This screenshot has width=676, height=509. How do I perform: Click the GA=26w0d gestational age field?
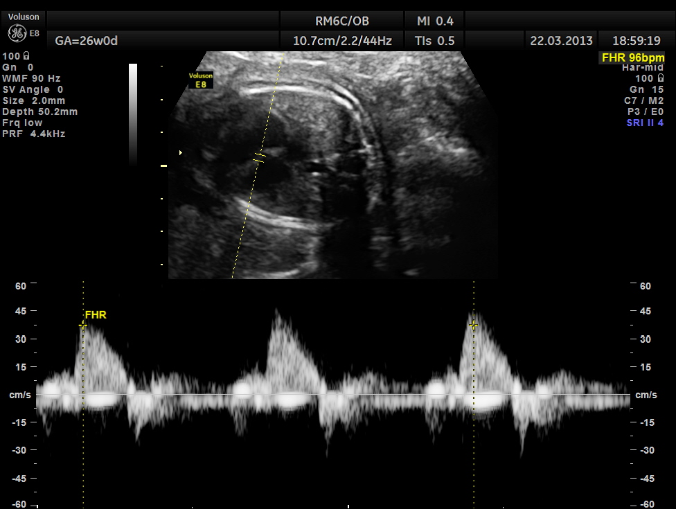click(87, 41)
